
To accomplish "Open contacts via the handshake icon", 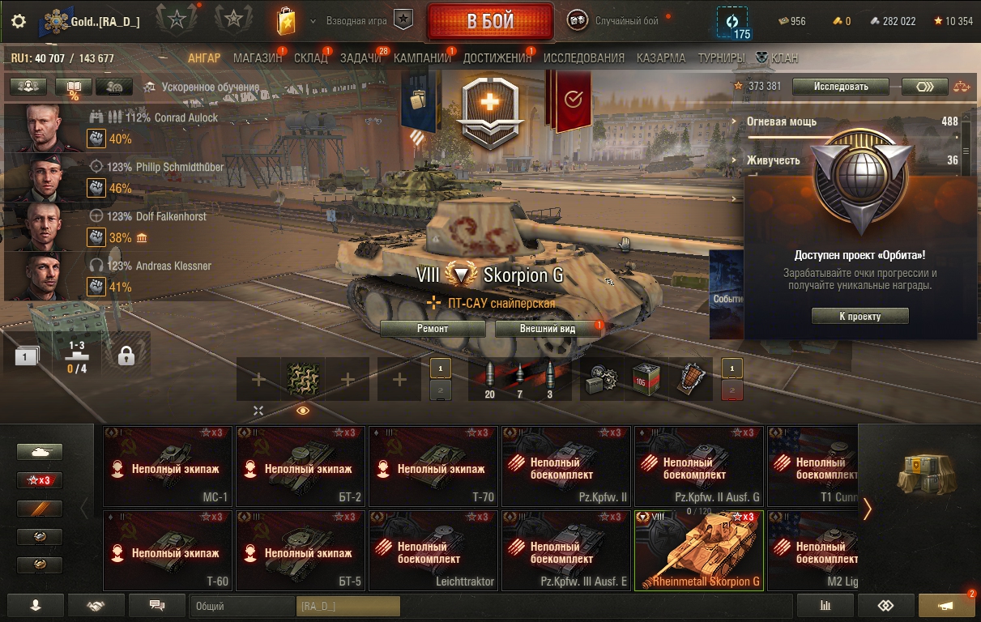I will pyautogui.click(x=96, y=605).
